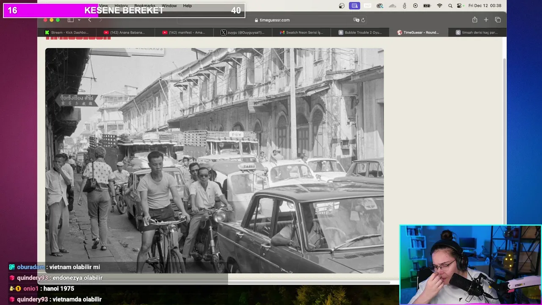Open the Bookmarks menu
The height and width of the screenshot is (305, 542).
[145, 6]
